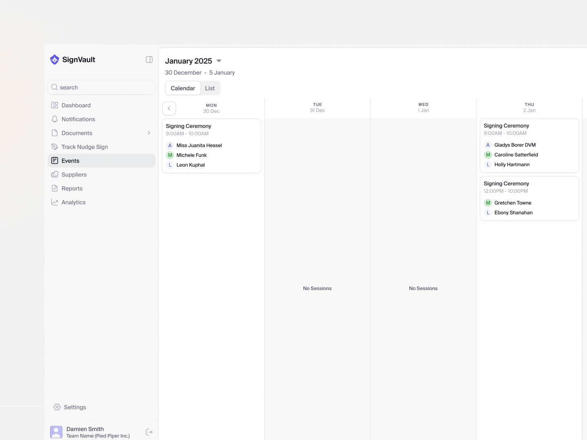Switch to the List view tab
The image size is (587, 440).
click(210, 88)
